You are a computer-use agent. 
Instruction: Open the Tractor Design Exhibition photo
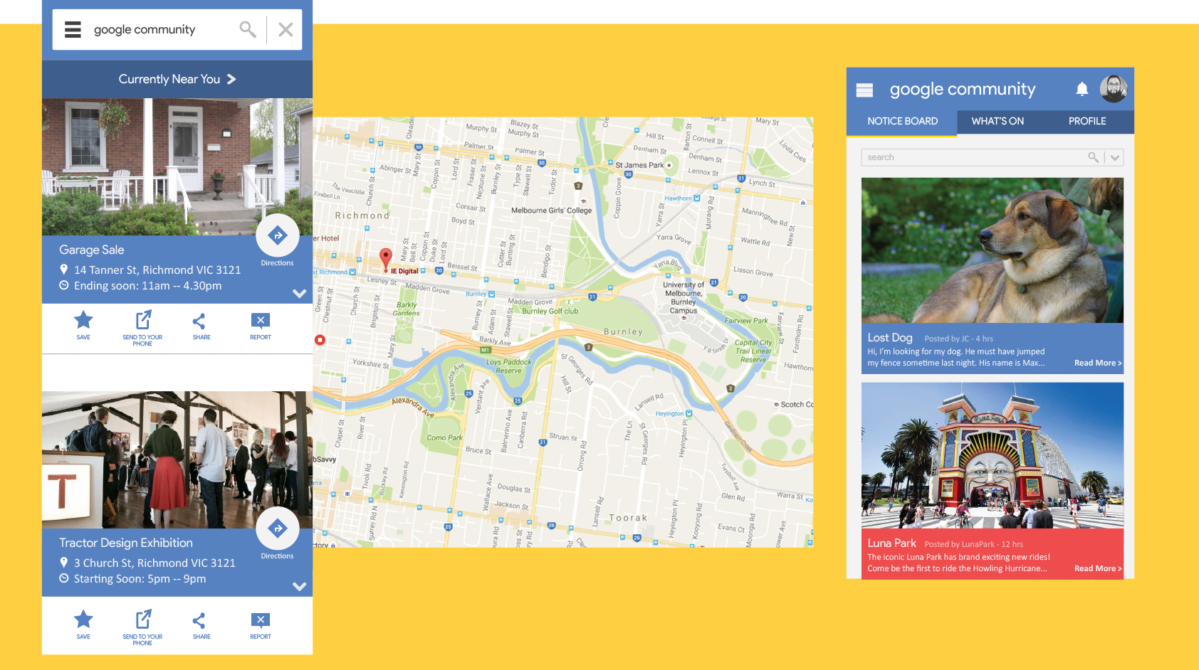pos(177,459)
